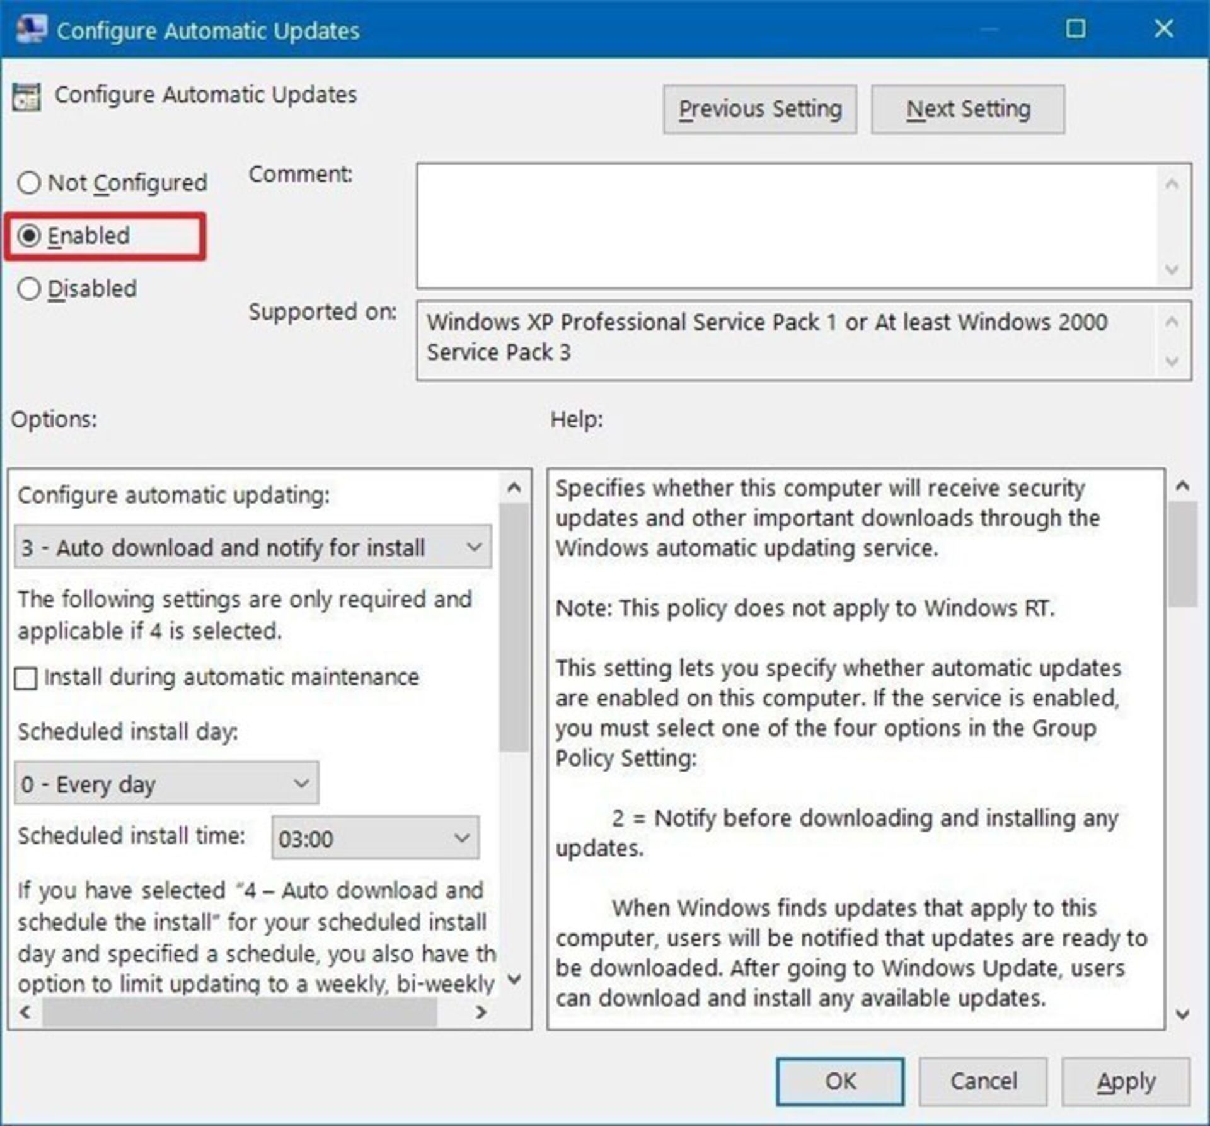1210x1126 pixels.
Task: Select the Not Configured radio button
Action: (29, 183)
